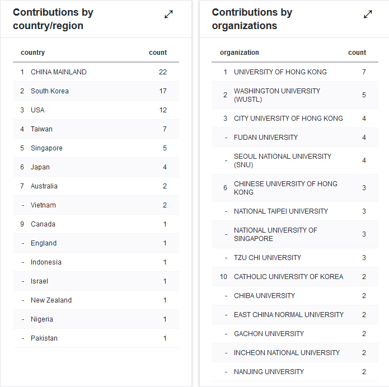
Task: Select the CHINA MAINLAND row
Action: coord(59,72)
